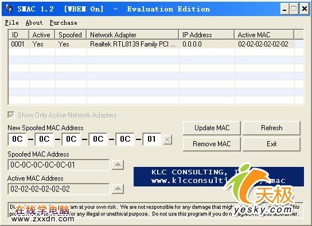Image resolution: width=312 pixels, height=226 pixels.
Task: Open the File menu
Action: pyautogui.click(x=11, y=23)
